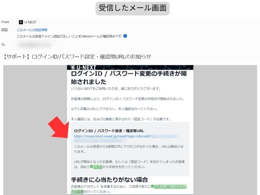Click the 'From' label
This screenshot has height=195, width=260.
coord(5,22)
